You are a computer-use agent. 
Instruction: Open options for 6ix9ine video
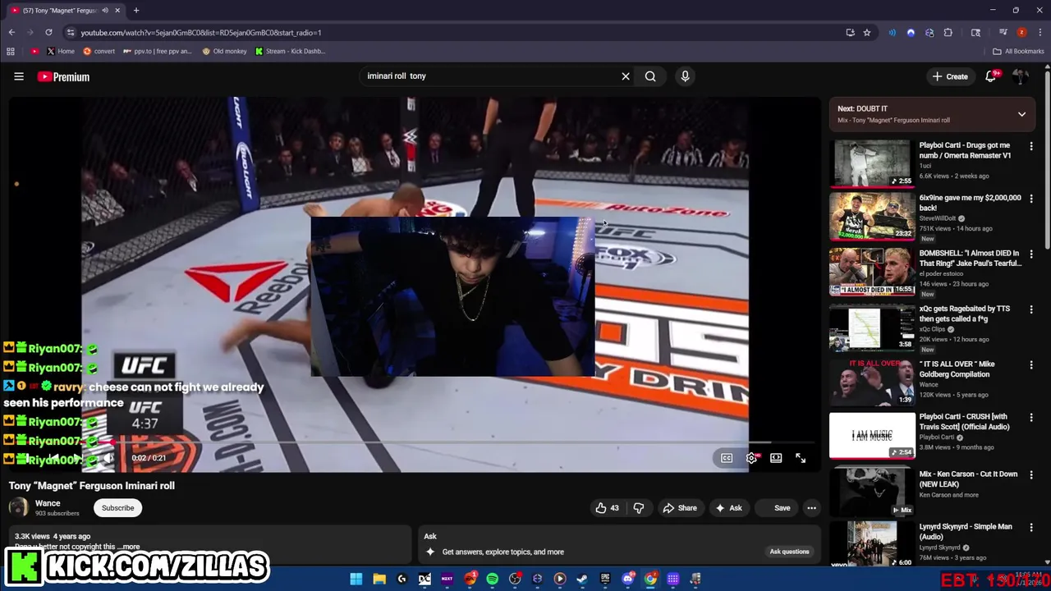point(1031,199)
